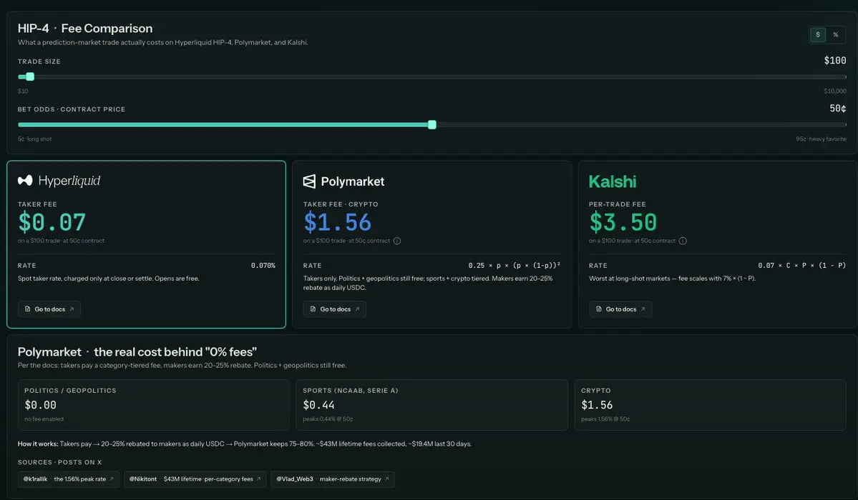
Task: Open @Nikitont source post link
Action: (195, 479)
